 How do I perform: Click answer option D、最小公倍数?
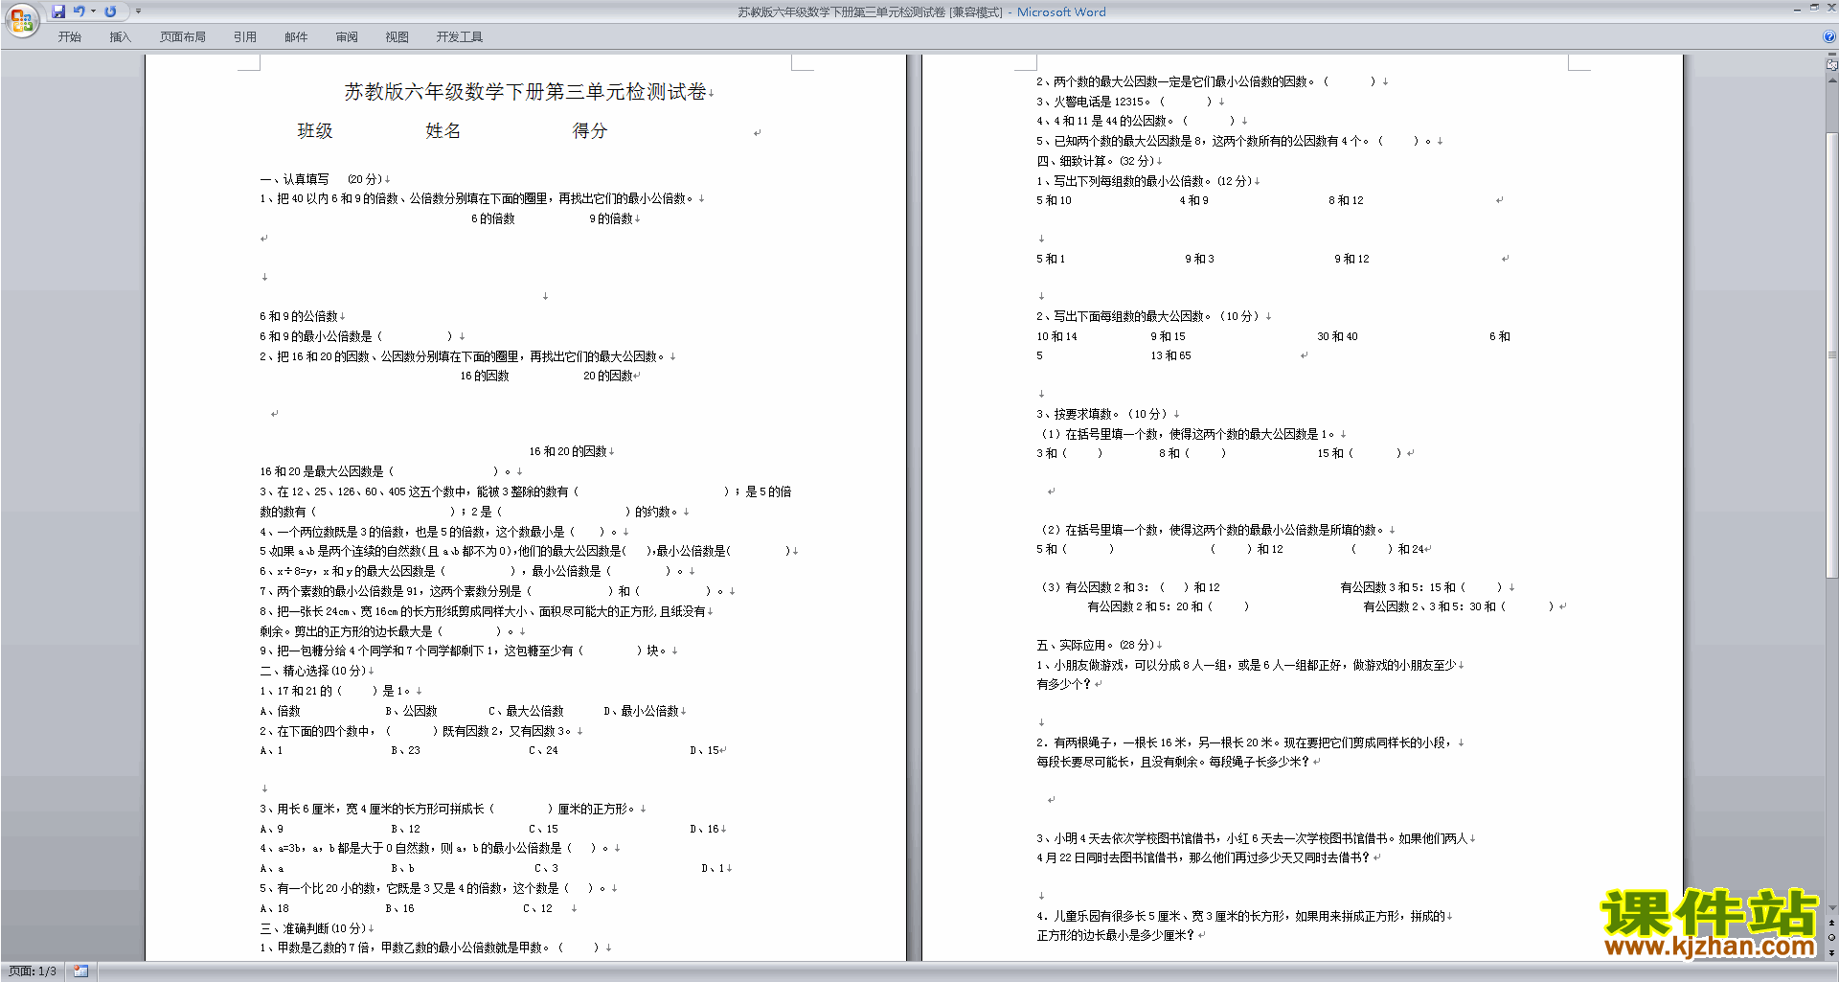642,712
